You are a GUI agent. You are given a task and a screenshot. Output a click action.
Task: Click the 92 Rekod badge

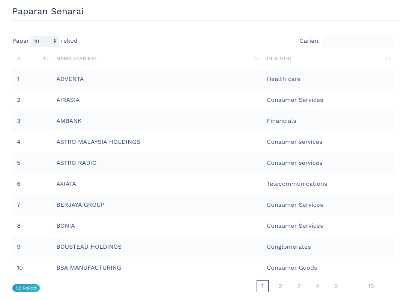(26, 288)
